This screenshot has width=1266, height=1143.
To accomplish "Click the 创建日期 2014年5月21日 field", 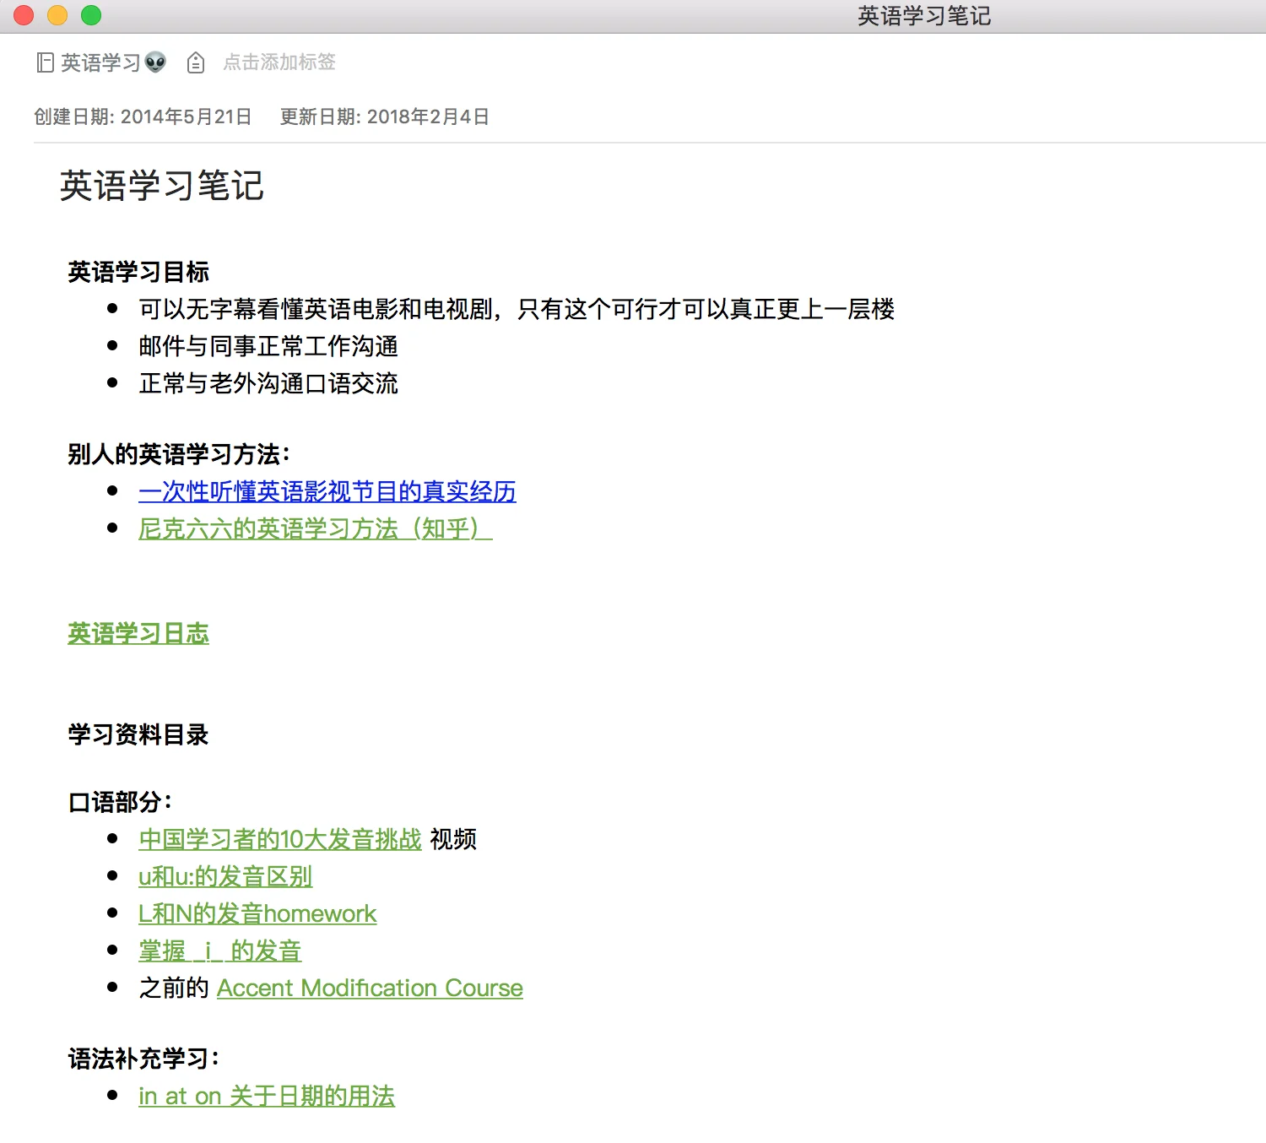I will coord(143,116).
